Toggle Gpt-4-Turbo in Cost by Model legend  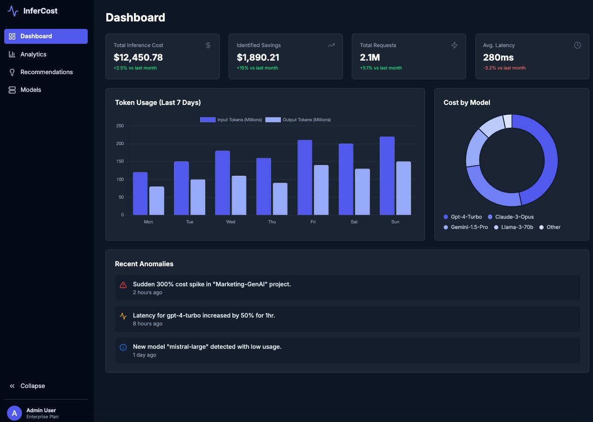tap(462, 217)
